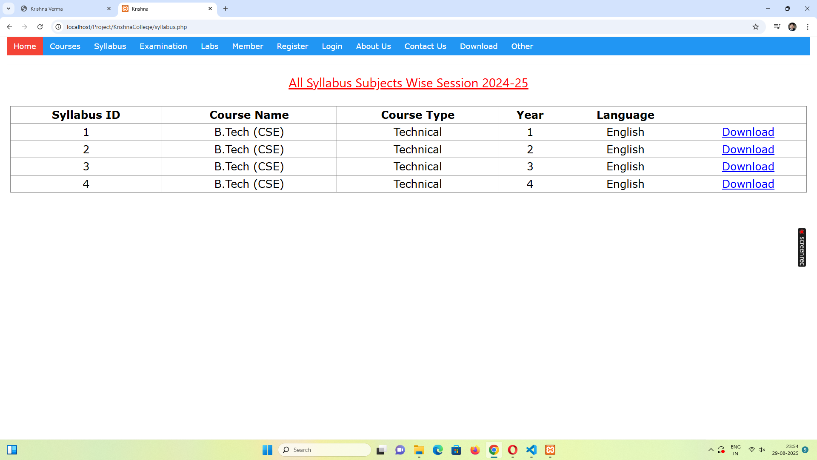This screenshot has width=817, height=460.
Task: Reload the syllabus page
Action: point(40,27)
